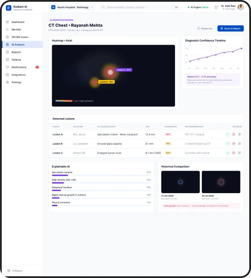Click 'Spiculated nodule - likely malignant' cell

pyautogui.click(x=117, y=135)
